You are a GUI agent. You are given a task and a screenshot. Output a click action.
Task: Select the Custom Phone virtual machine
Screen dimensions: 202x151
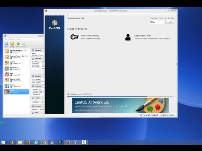click(x=16, y=57)
